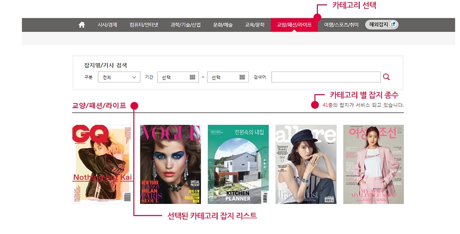Select the 컴퓨터/인터넷 category
The height and width of the screenshot is (234, 460).
(144, 25)
